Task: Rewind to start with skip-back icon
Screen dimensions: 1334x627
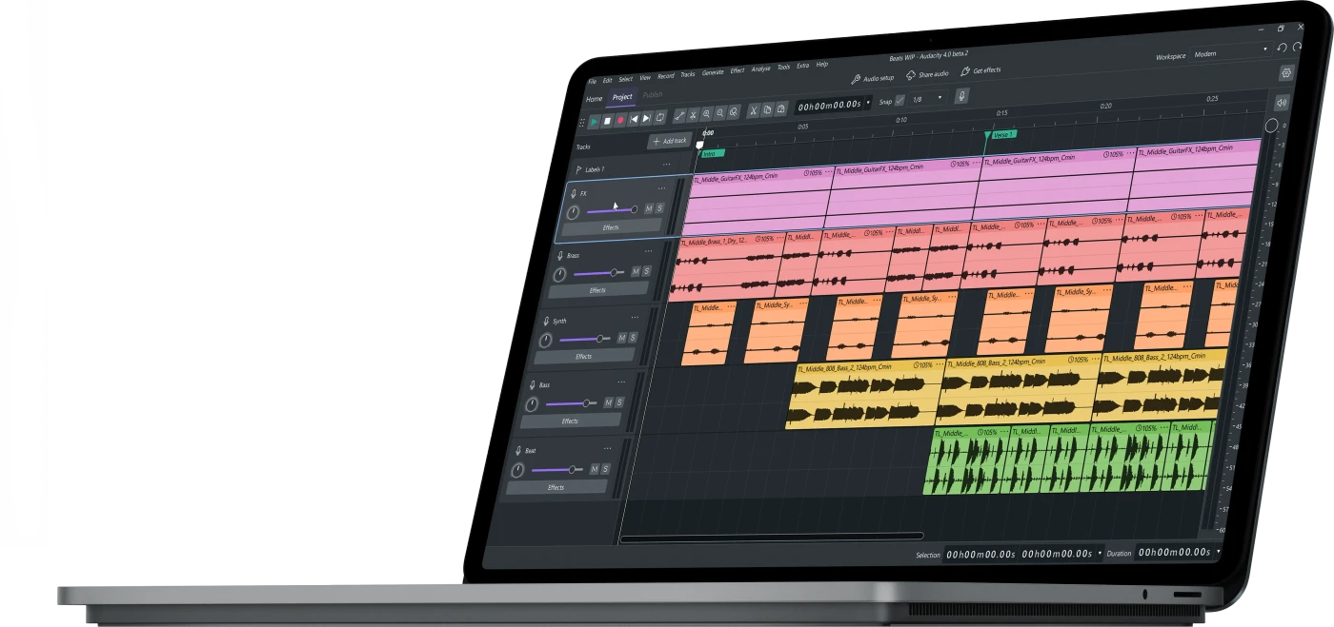Action: click(634, 119)
